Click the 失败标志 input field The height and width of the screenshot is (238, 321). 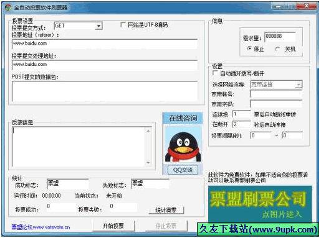150,184
